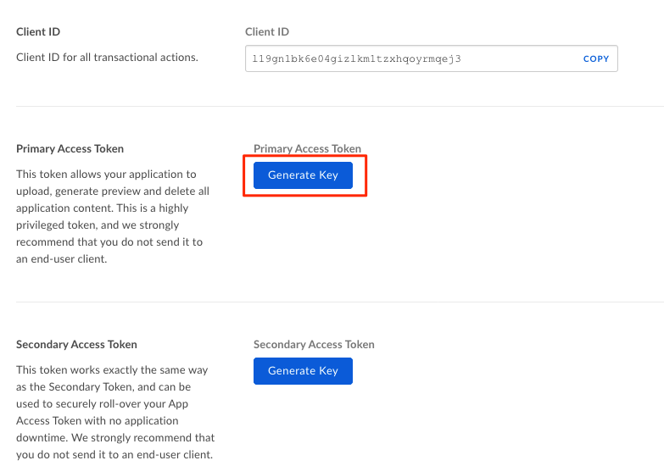Image resolution: width=664 pixels, height=466 pixels.
Task: Click the gray "Client ID" label above field
Action: (x=267, y=32)
